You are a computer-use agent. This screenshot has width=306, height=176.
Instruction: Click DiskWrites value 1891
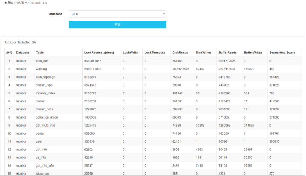199,157
